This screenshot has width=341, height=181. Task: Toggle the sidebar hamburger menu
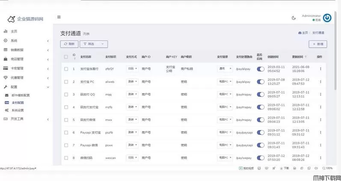point(59,17)
